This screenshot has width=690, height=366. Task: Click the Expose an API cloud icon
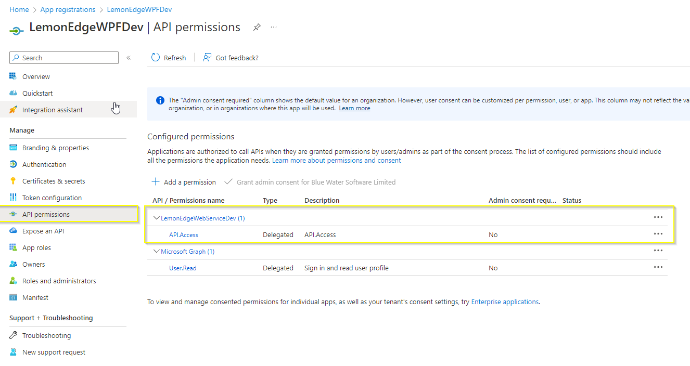tap(14, 231)
